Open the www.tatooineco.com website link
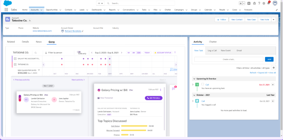 tap(42, 31)
